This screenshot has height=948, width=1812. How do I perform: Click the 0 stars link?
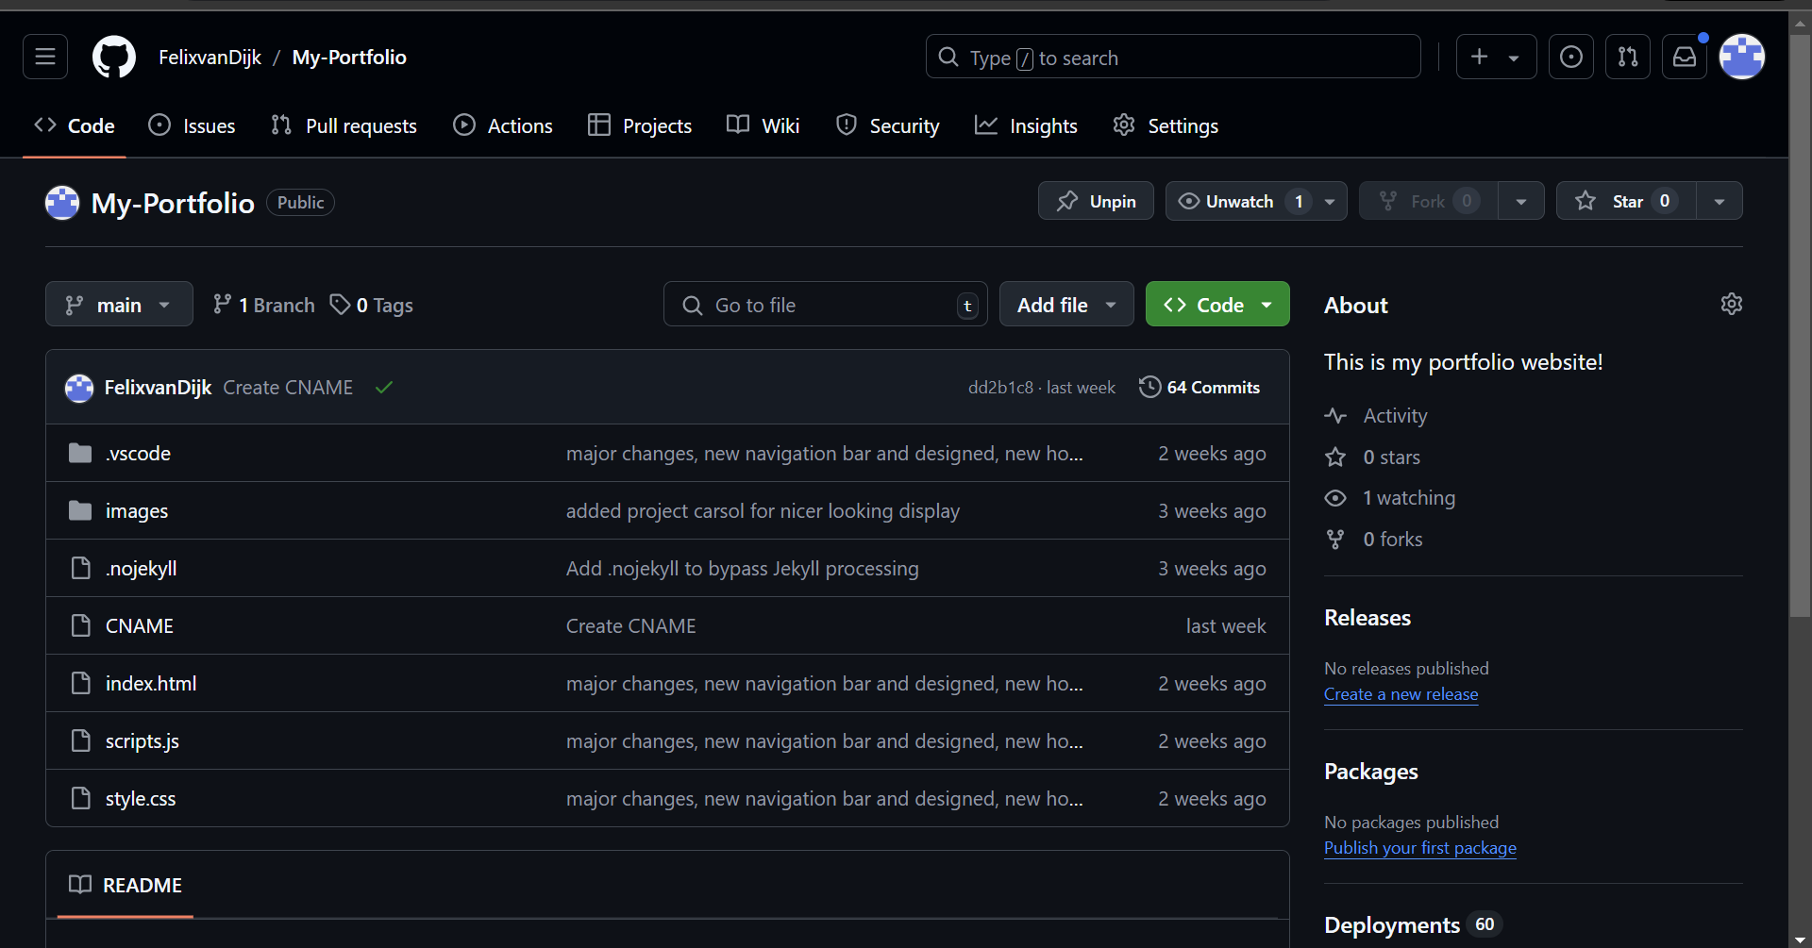point(1392,457)
